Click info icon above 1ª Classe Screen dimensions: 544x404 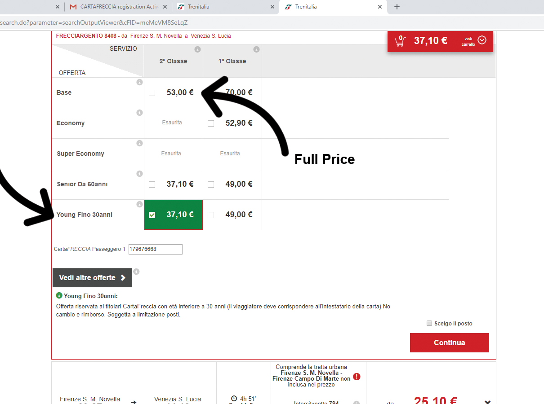(x=256, y=49)
